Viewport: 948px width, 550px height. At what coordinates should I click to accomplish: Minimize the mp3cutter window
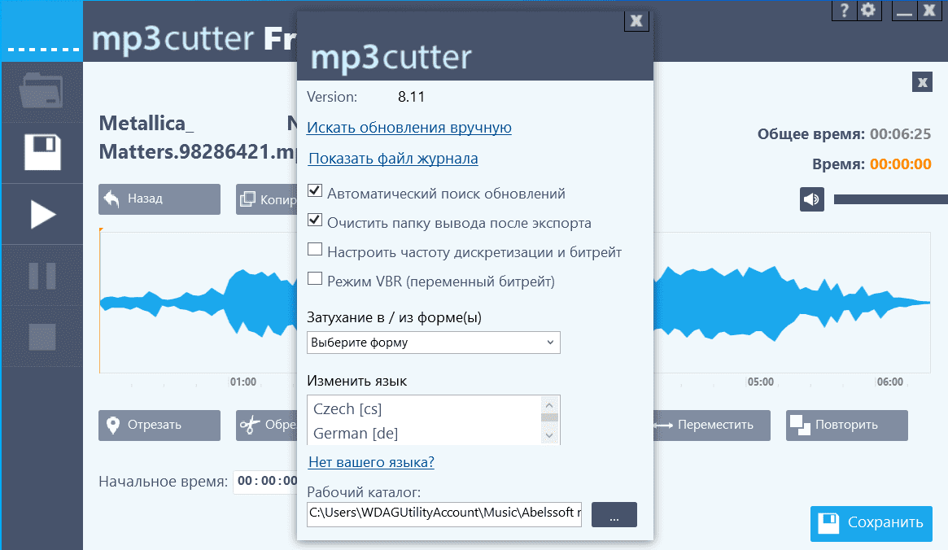pyautogui.click(x=905, y=11)
